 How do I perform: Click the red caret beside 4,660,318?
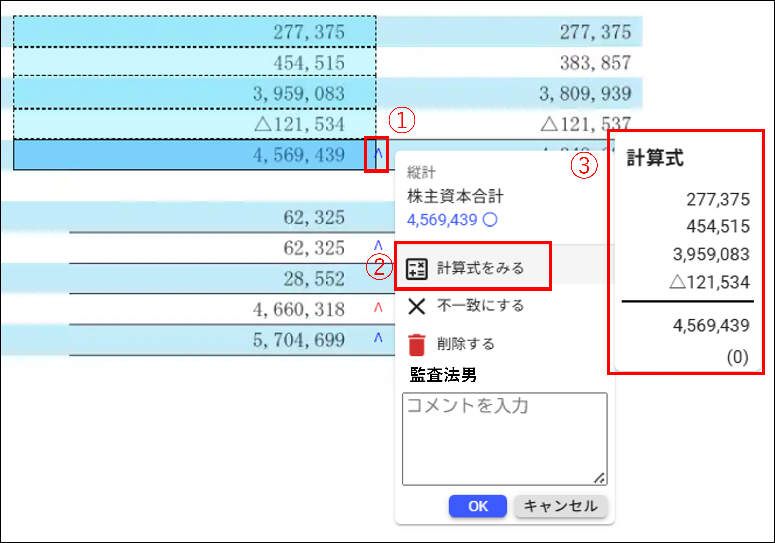click(x=378, y=307)
